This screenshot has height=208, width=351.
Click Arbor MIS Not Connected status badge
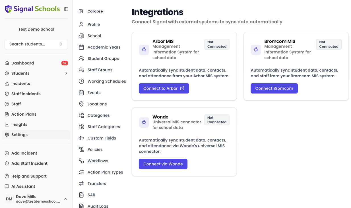click(217, 44)
